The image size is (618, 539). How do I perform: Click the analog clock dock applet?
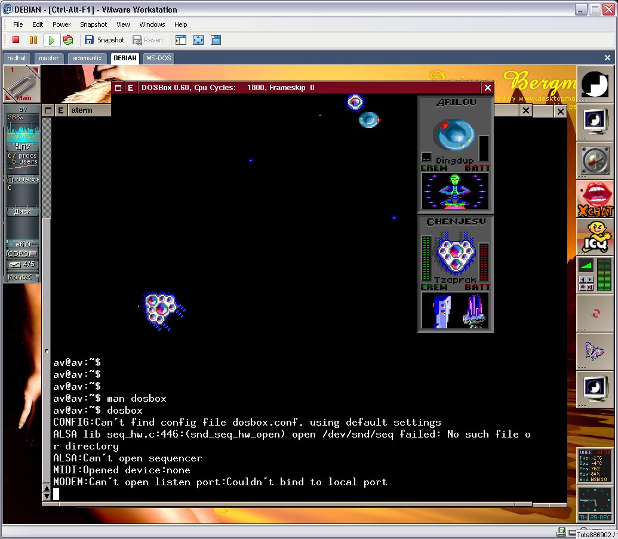click(595, 503)
